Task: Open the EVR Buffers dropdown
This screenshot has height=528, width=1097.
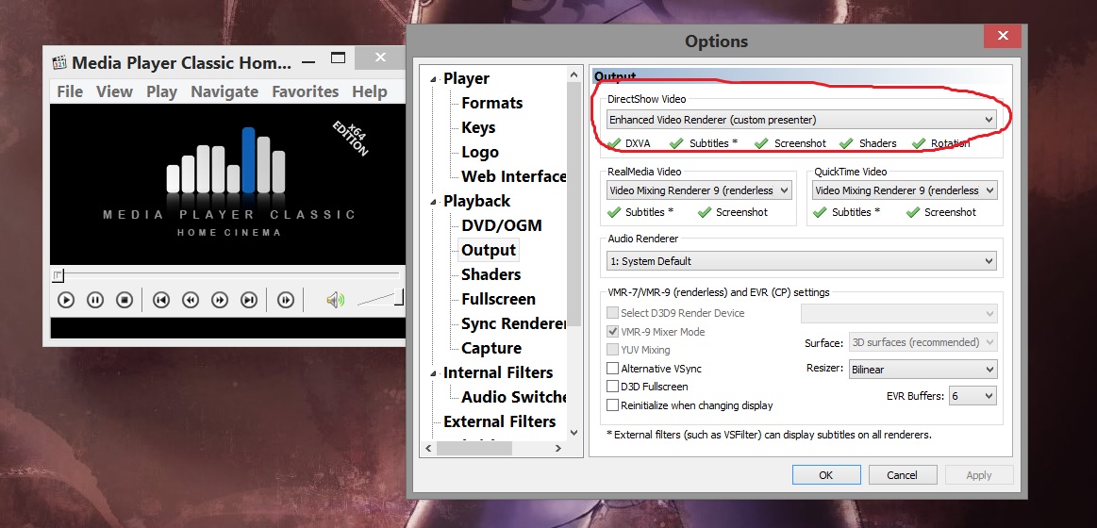Action: click(972, 396)
